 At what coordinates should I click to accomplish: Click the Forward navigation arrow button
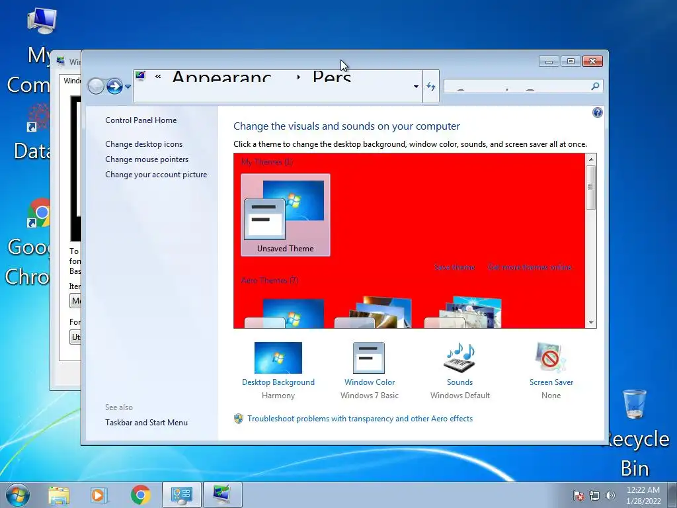pos(114,87)
